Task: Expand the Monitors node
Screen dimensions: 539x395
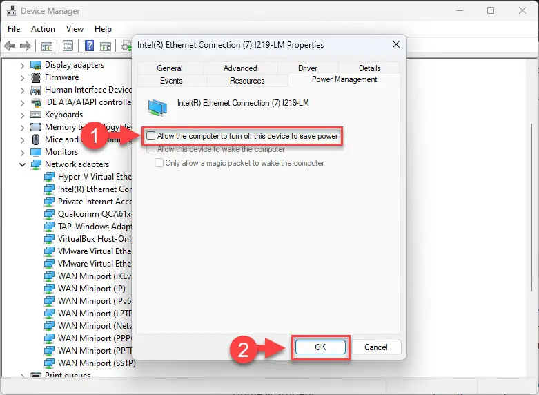Action: (22, 153)
